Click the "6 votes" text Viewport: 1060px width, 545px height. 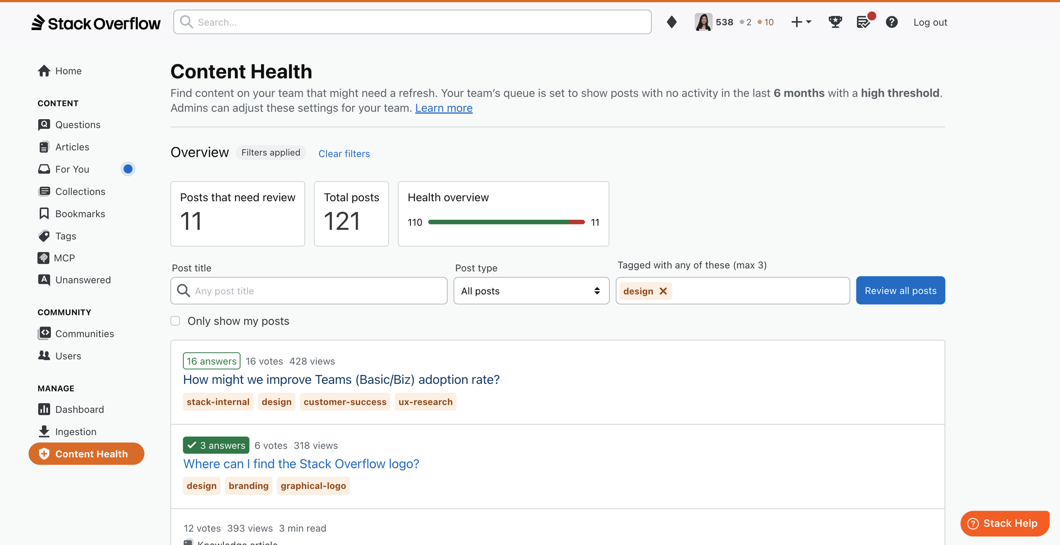(x=271, y=446)
